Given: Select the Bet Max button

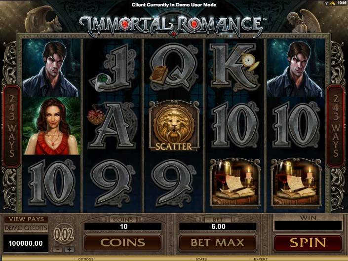Looking at the screenshot, I should tap(217, 243).
